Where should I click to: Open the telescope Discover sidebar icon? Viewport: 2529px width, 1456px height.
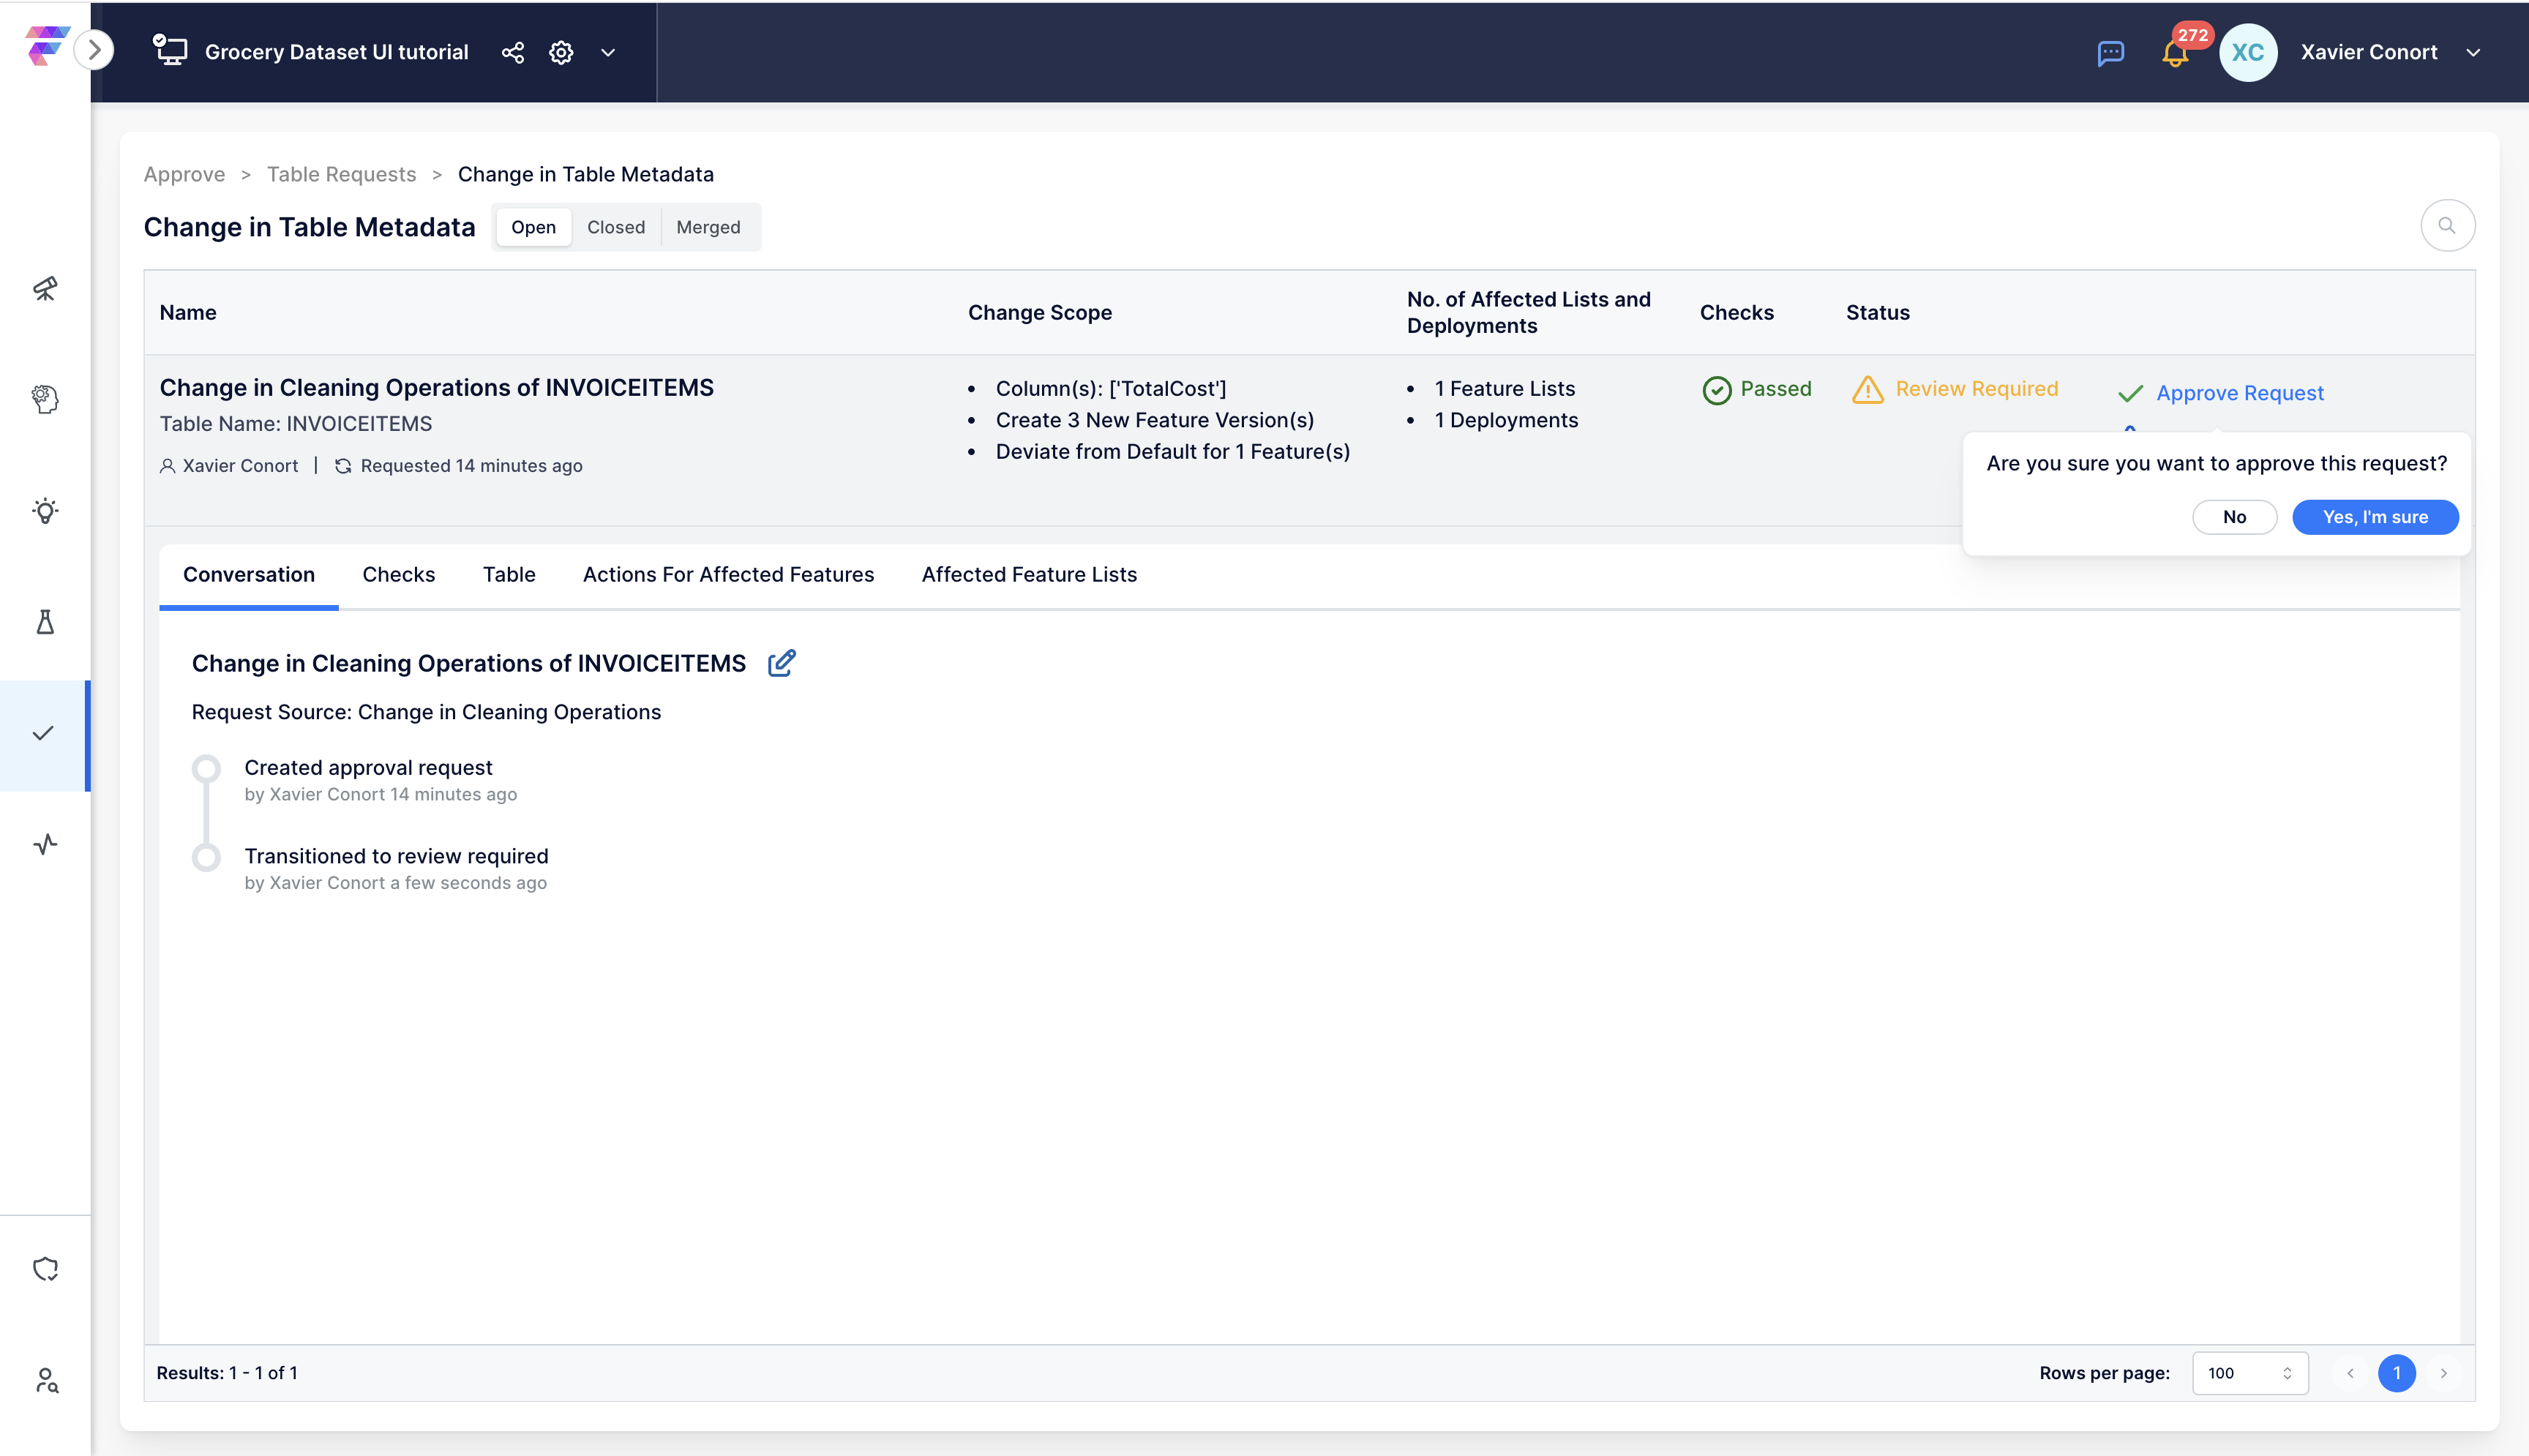(x=45, y=288)
